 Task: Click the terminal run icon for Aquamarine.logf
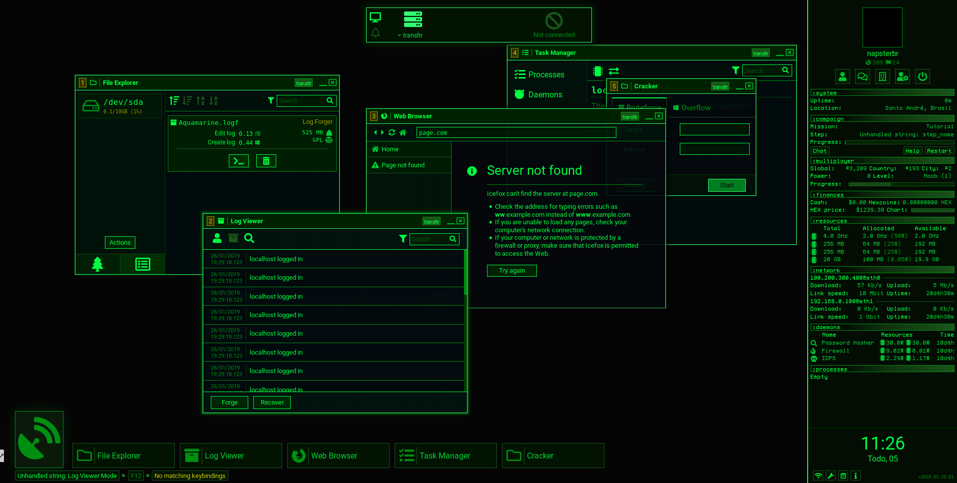coord(238,161)
